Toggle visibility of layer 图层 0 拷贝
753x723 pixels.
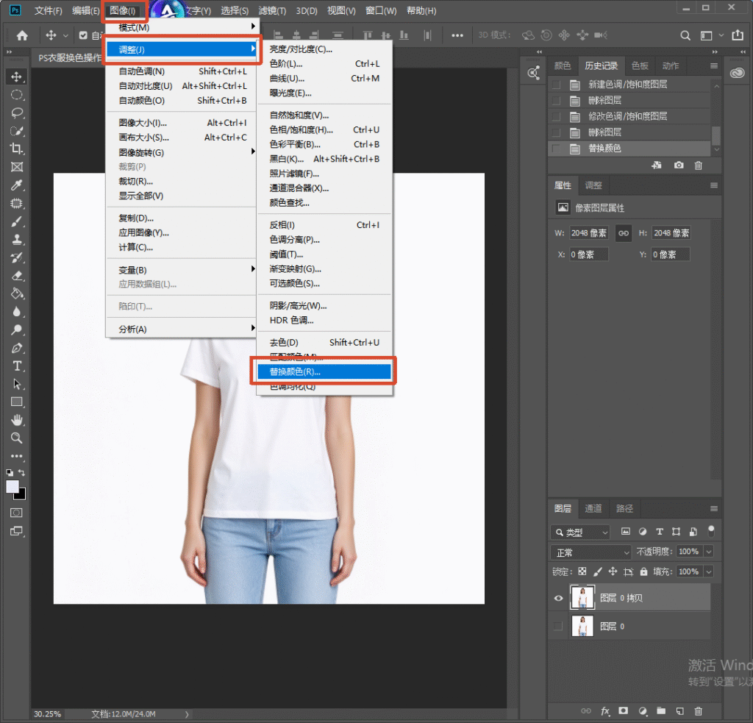[559, 598]
